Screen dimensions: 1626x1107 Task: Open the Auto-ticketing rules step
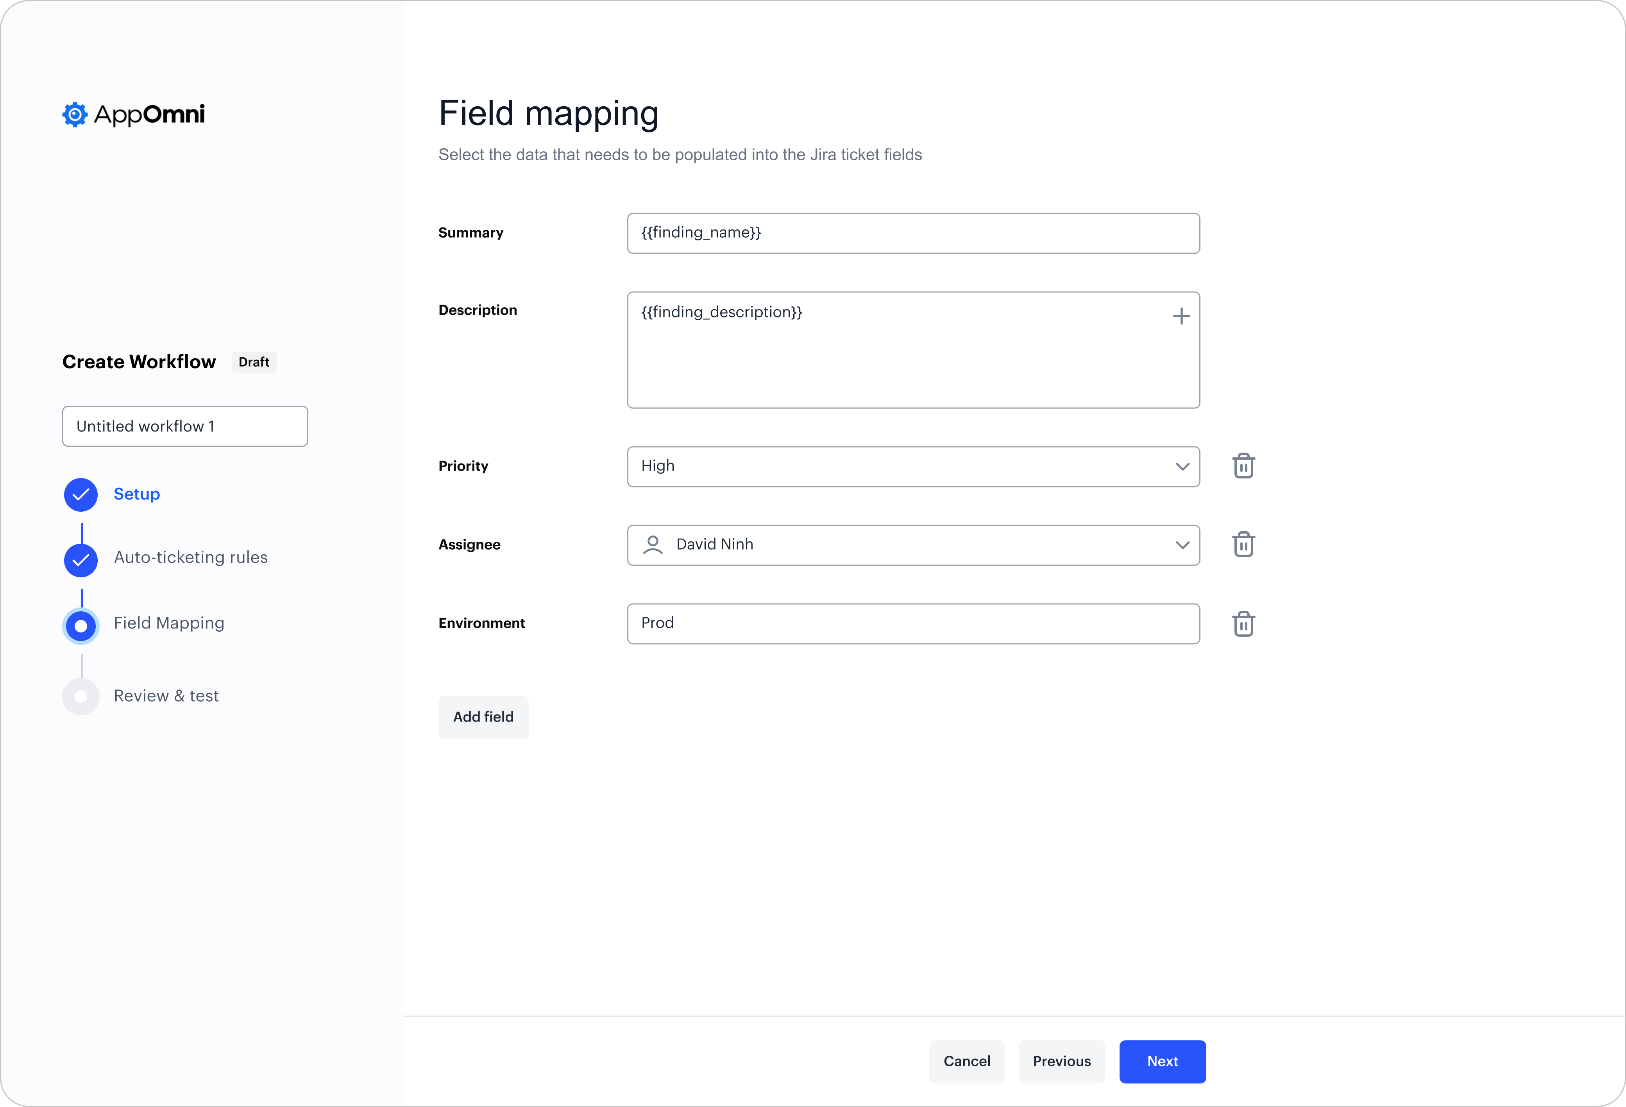(190, 558)
